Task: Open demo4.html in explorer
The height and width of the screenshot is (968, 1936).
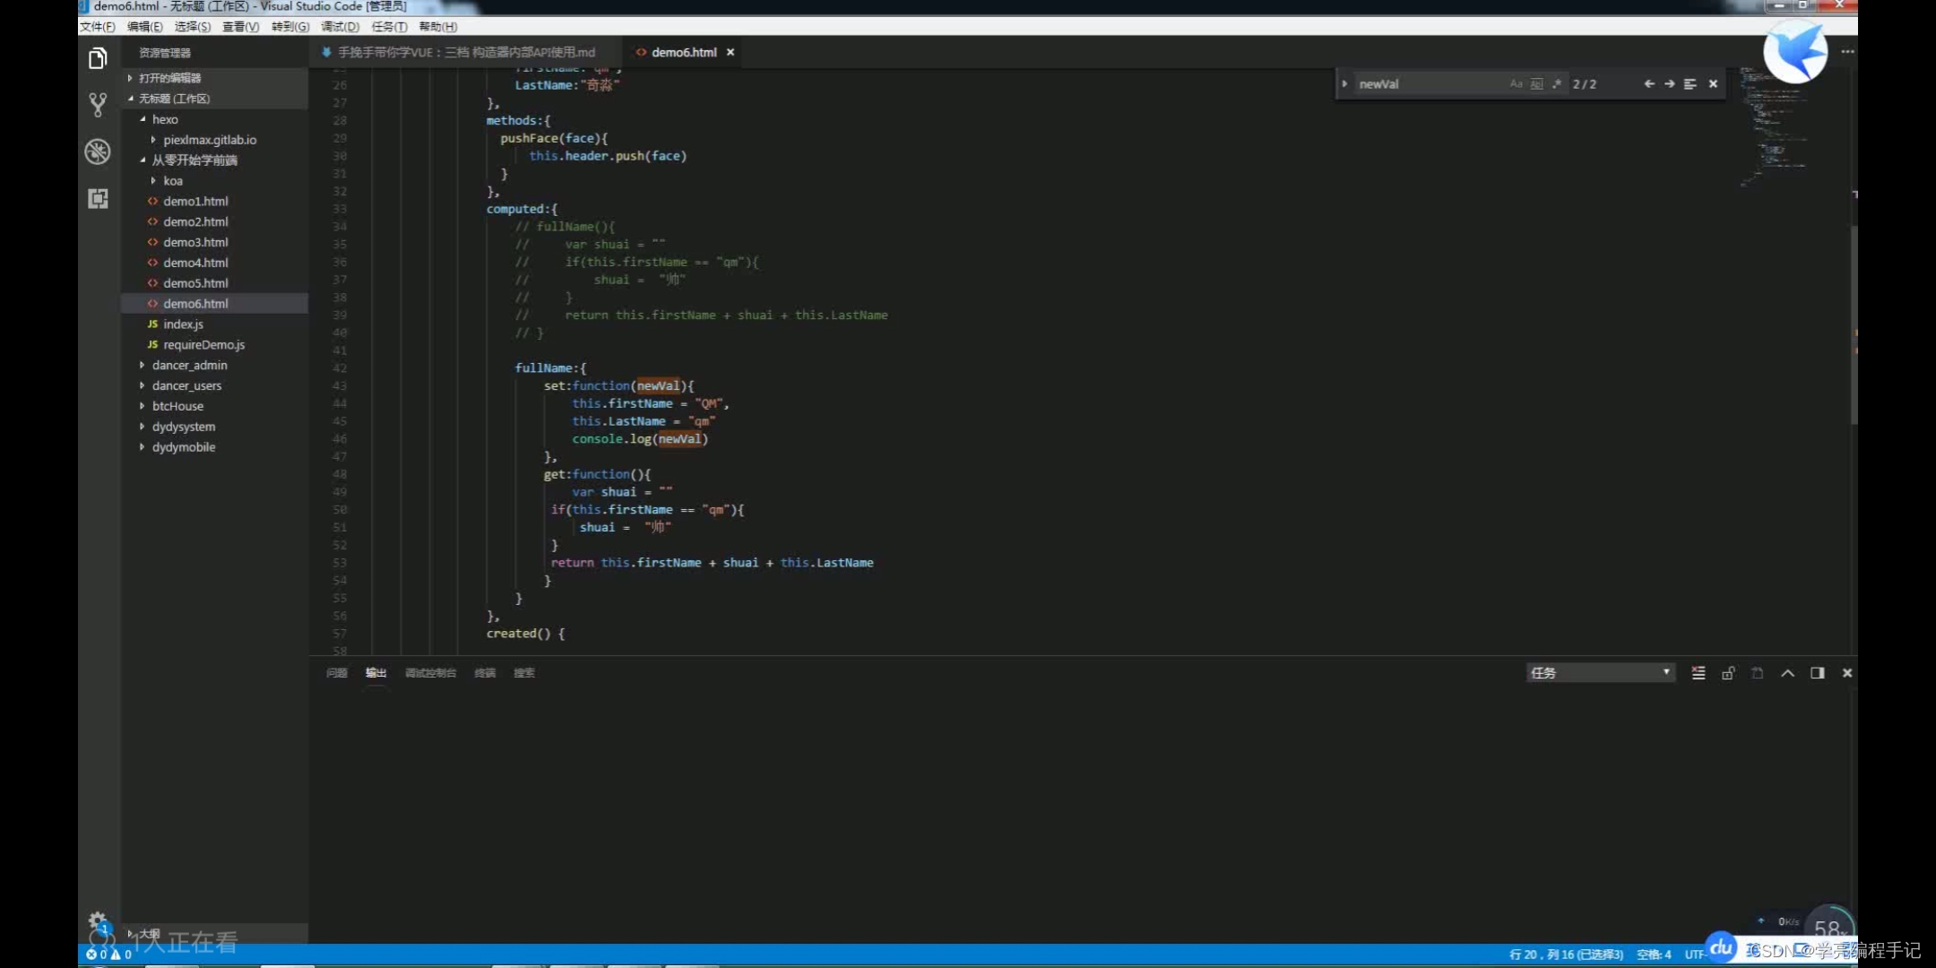Action: (x=215, y=263)
